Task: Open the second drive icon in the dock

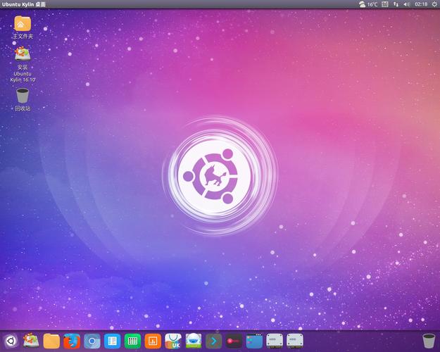Action: (295, 341)
